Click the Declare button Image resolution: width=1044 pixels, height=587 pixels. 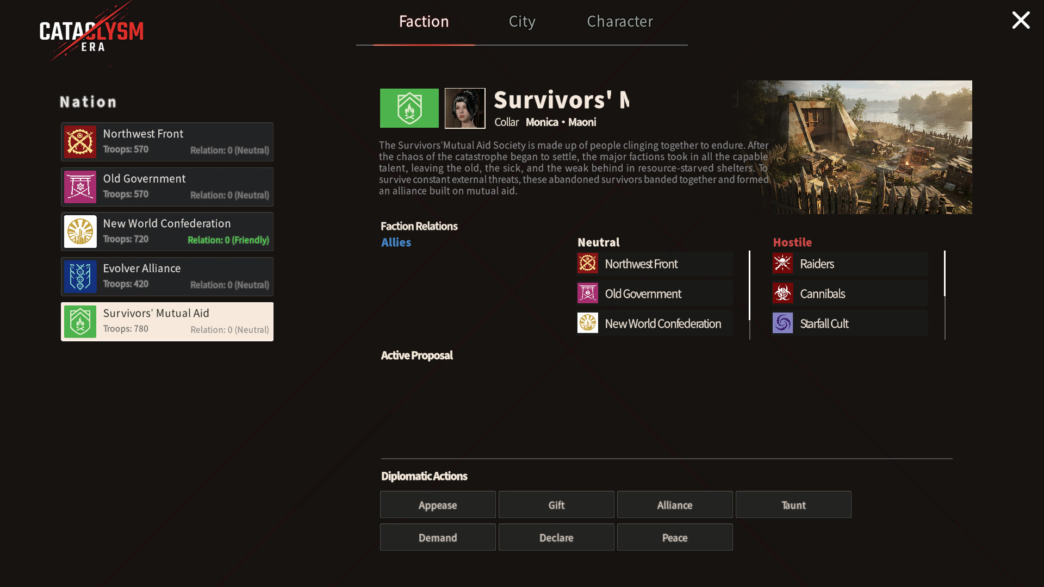pyautogui.click(x=556, y=537)
